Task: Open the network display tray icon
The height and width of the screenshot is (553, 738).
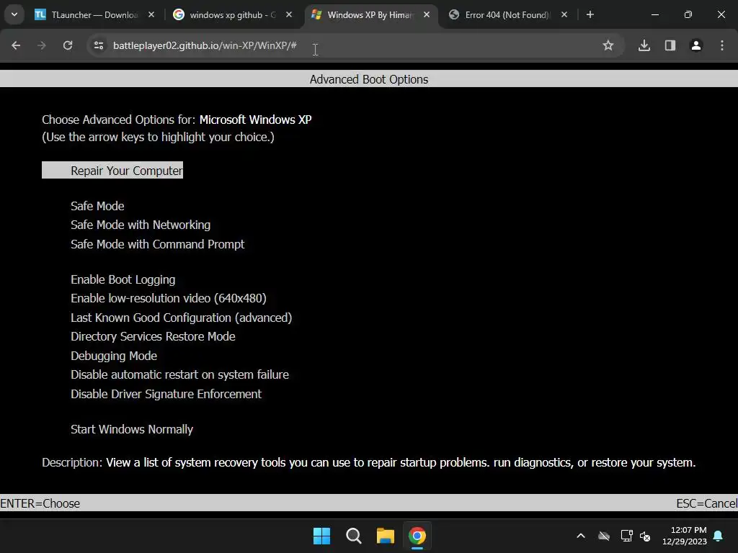Action: pos(626,536)
